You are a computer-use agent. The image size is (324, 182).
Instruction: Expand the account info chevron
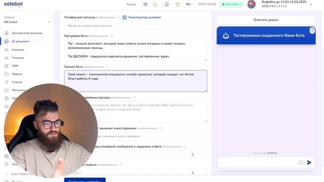(311, 4)
